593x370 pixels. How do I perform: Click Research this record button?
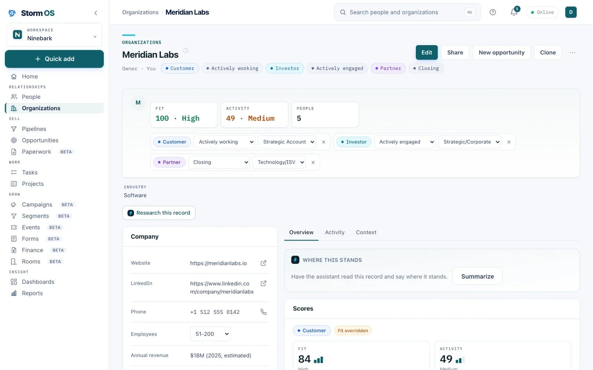(x=159, y=213)
